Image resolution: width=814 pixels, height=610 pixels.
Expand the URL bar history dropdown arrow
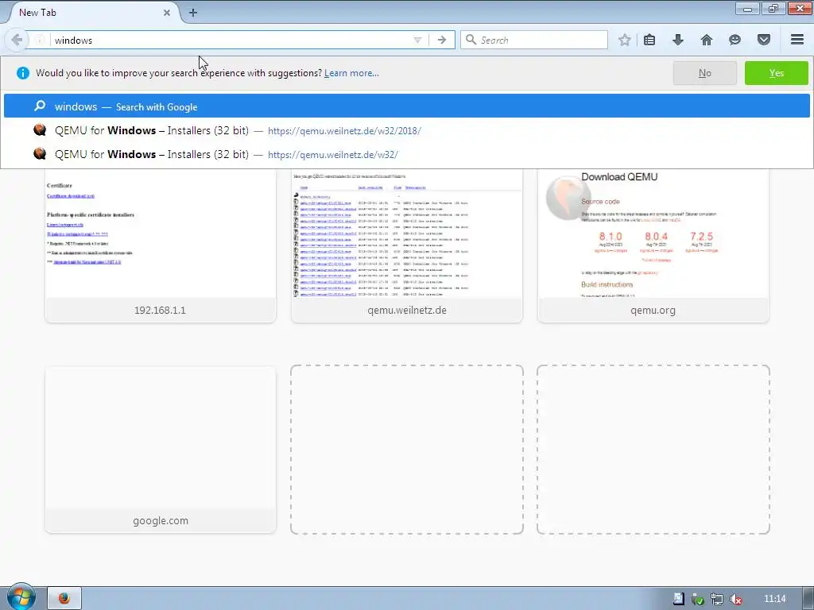click(417, 40)
